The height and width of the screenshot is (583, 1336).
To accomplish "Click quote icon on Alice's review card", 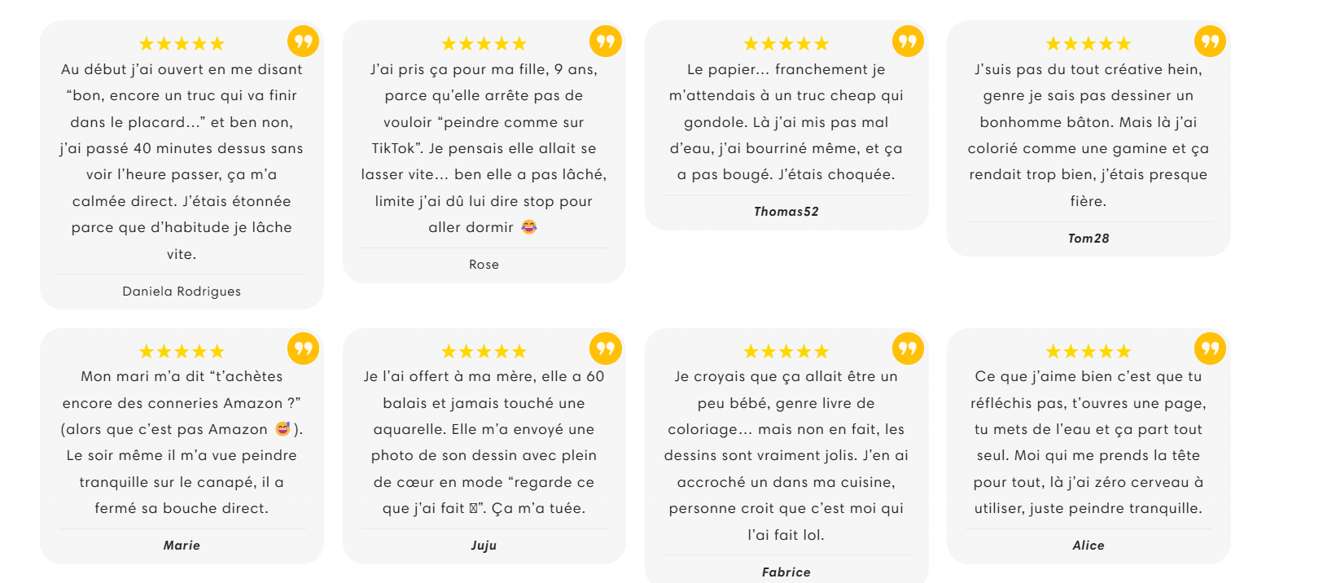I will coord(1210,348).
